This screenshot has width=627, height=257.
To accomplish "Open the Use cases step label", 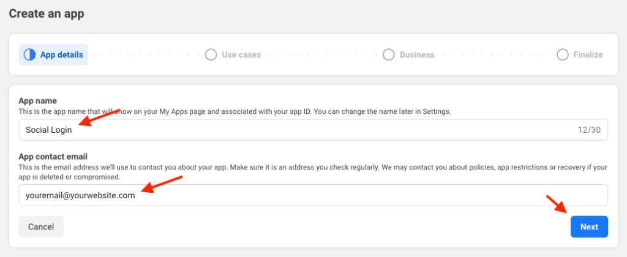I will tap(241, 54).
